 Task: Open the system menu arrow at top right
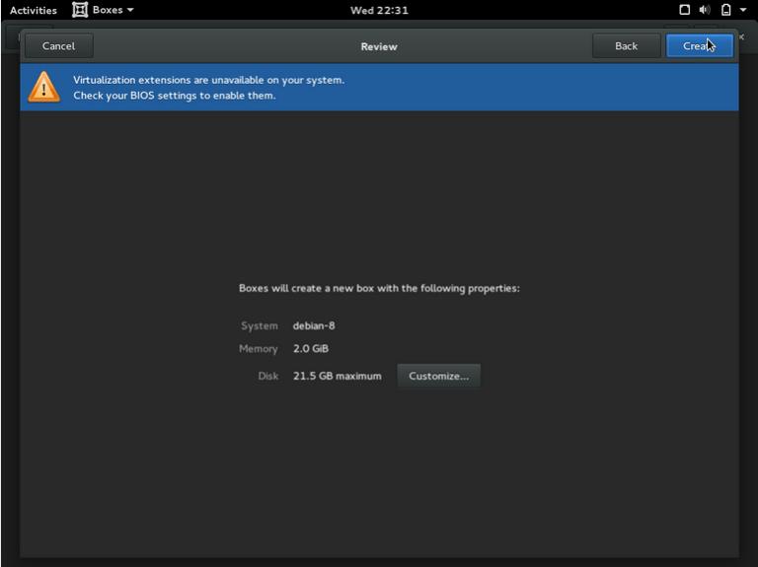[x=743, y=10]
